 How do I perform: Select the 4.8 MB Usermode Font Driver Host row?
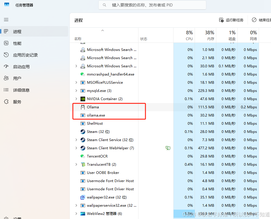coord(164,181)
